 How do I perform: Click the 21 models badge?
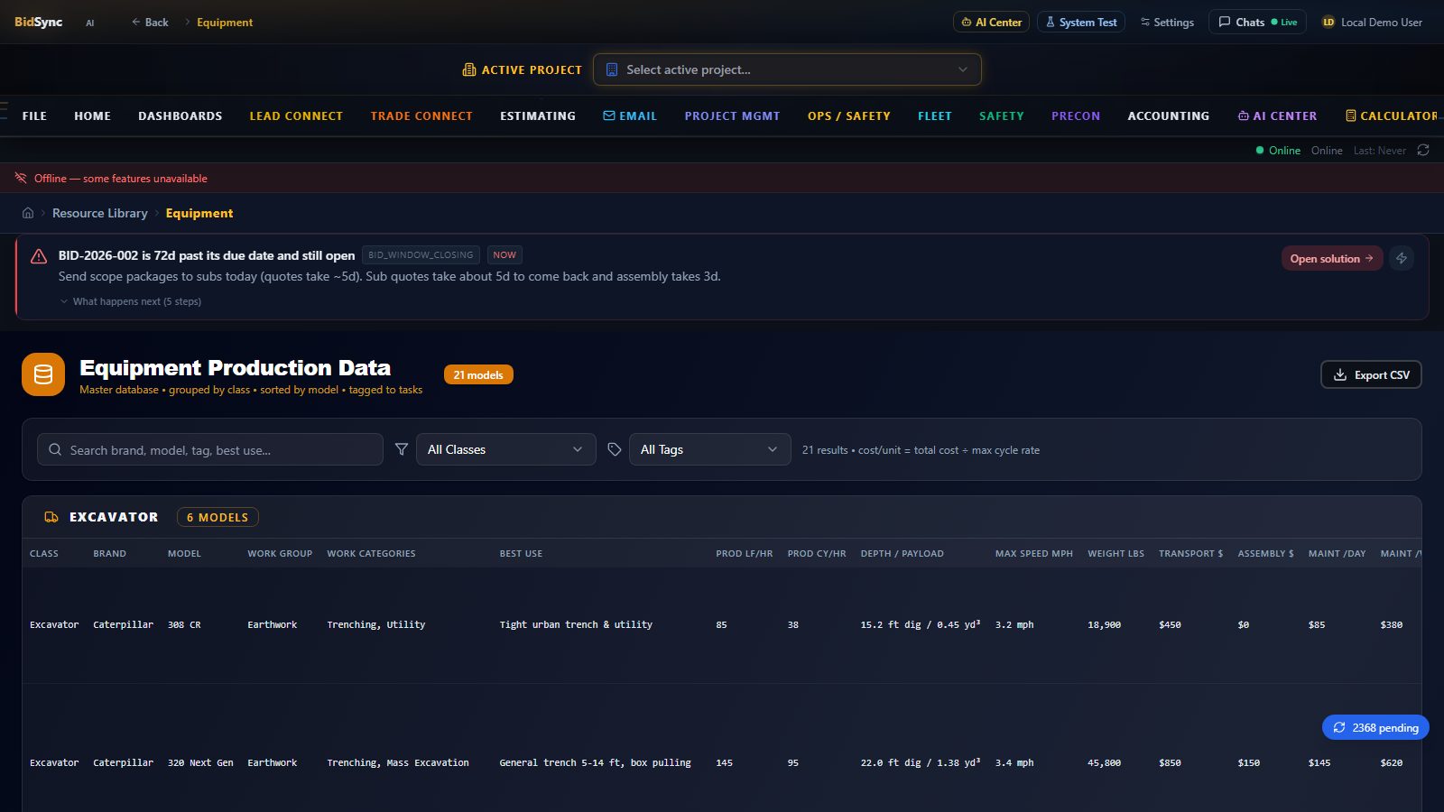(x=478, y=374)
